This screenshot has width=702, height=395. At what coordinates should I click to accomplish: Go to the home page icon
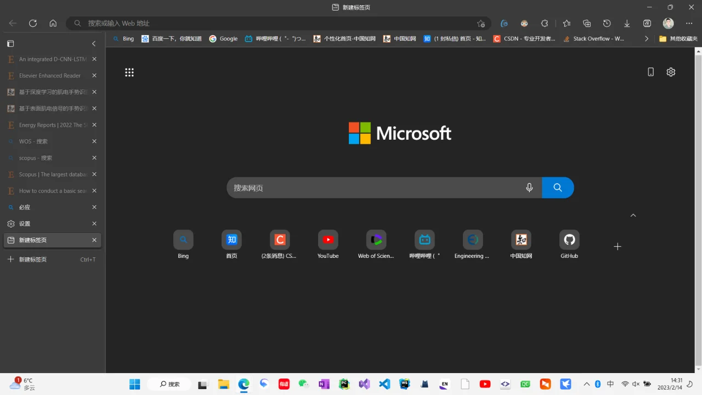(x=53, y=23)
